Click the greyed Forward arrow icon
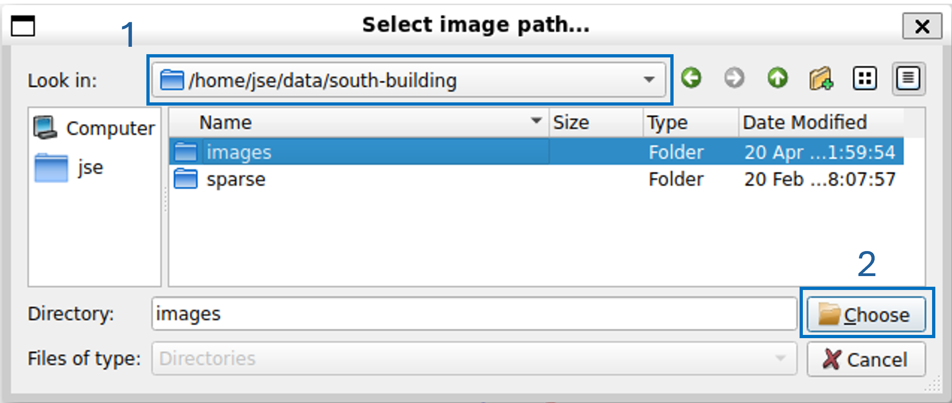The width and height of the screenshot is (952, 403). [x=734, y=78]
